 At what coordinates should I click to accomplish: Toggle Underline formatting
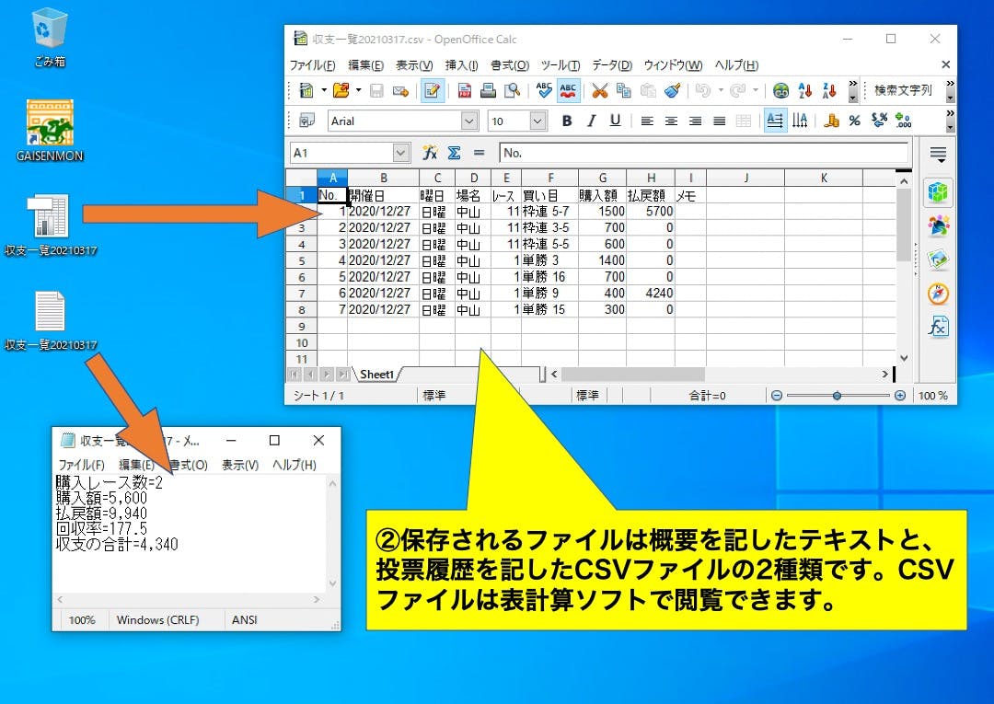(615, 121)
